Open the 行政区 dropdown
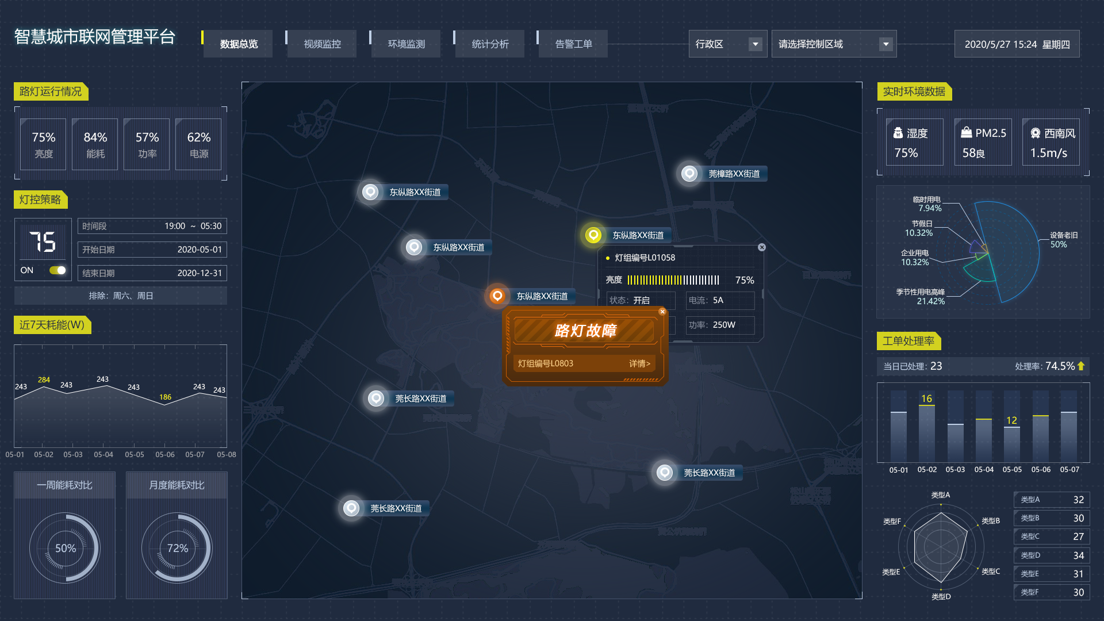Image resolution: width=1104 pixels, height=621 pixels. tap(755, 44)
